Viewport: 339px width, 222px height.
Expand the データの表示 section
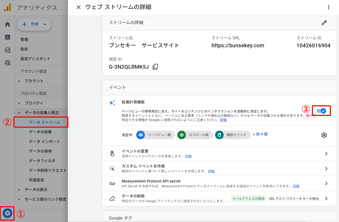(x=33, y=189)
